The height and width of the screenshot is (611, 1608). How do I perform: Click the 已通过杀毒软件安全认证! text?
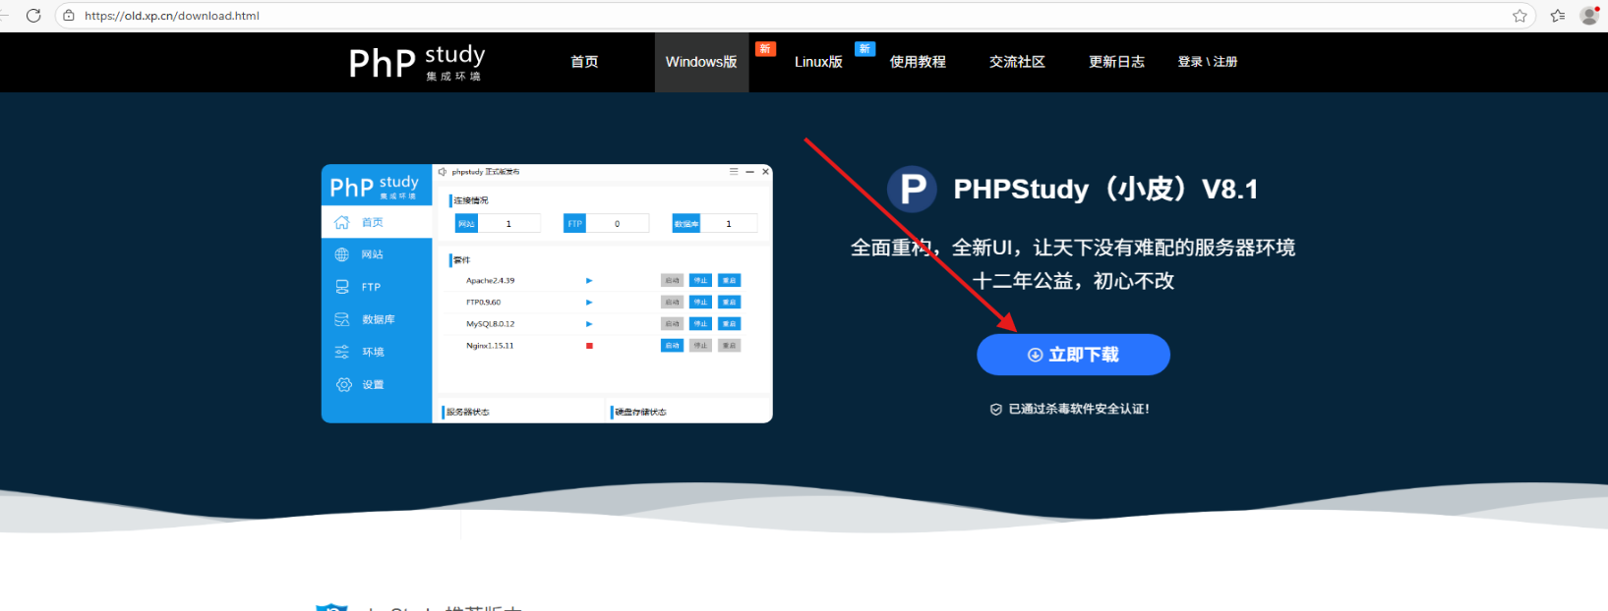[1079, 410]
